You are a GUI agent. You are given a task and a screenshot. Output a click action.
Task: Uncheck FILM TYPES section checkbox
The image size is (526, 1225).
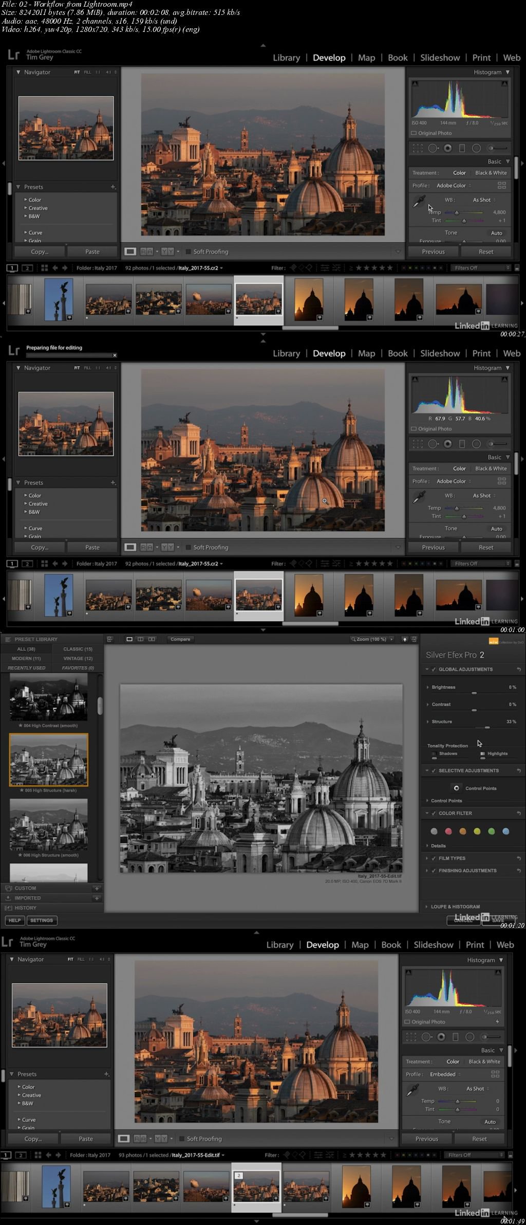pos(434,858)
